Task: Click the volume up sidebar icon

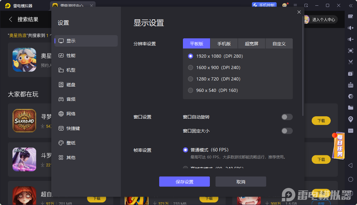Action: pos(350,28)
